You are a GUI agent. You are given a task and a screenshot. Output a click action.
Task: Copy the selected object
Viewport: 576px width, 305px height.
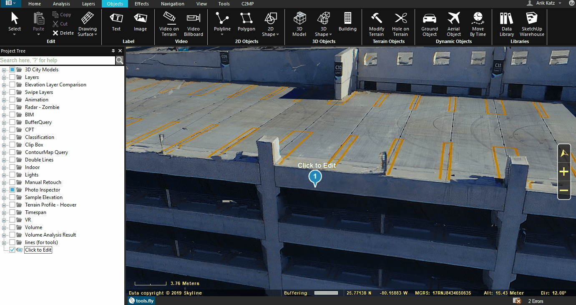62,15
